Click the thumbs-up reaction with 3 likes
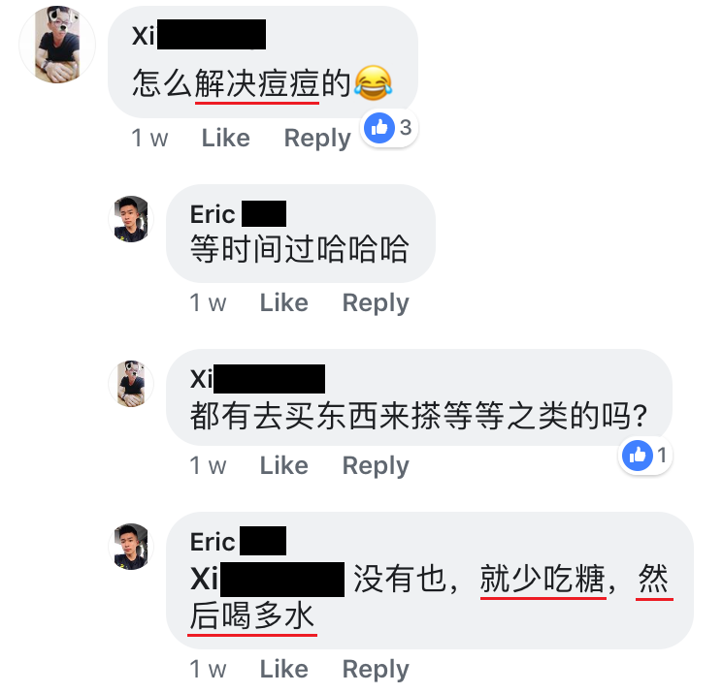 coord(389,128)
